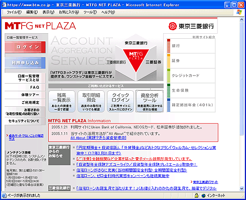Open the 体験ツアー sidebar link
This screenshot has width=246, height=200.
pos(25,95)
